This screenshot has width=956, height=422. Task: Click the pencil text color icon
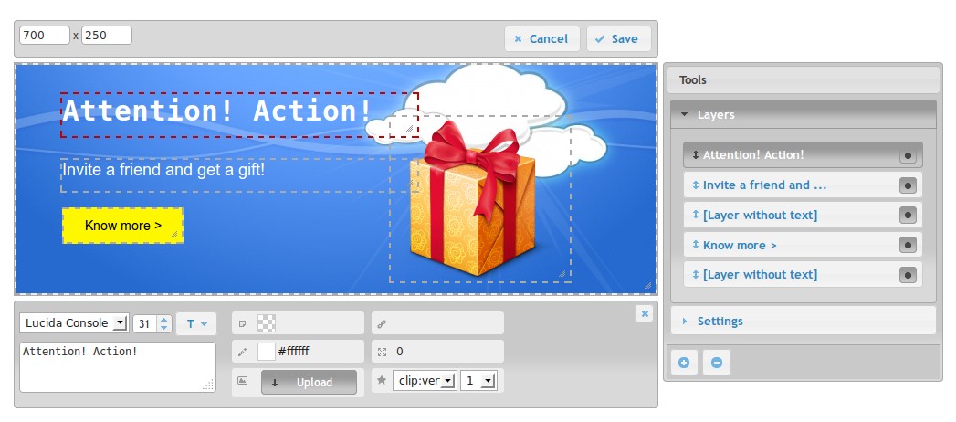pyautogui.click(x=242, y=352)
